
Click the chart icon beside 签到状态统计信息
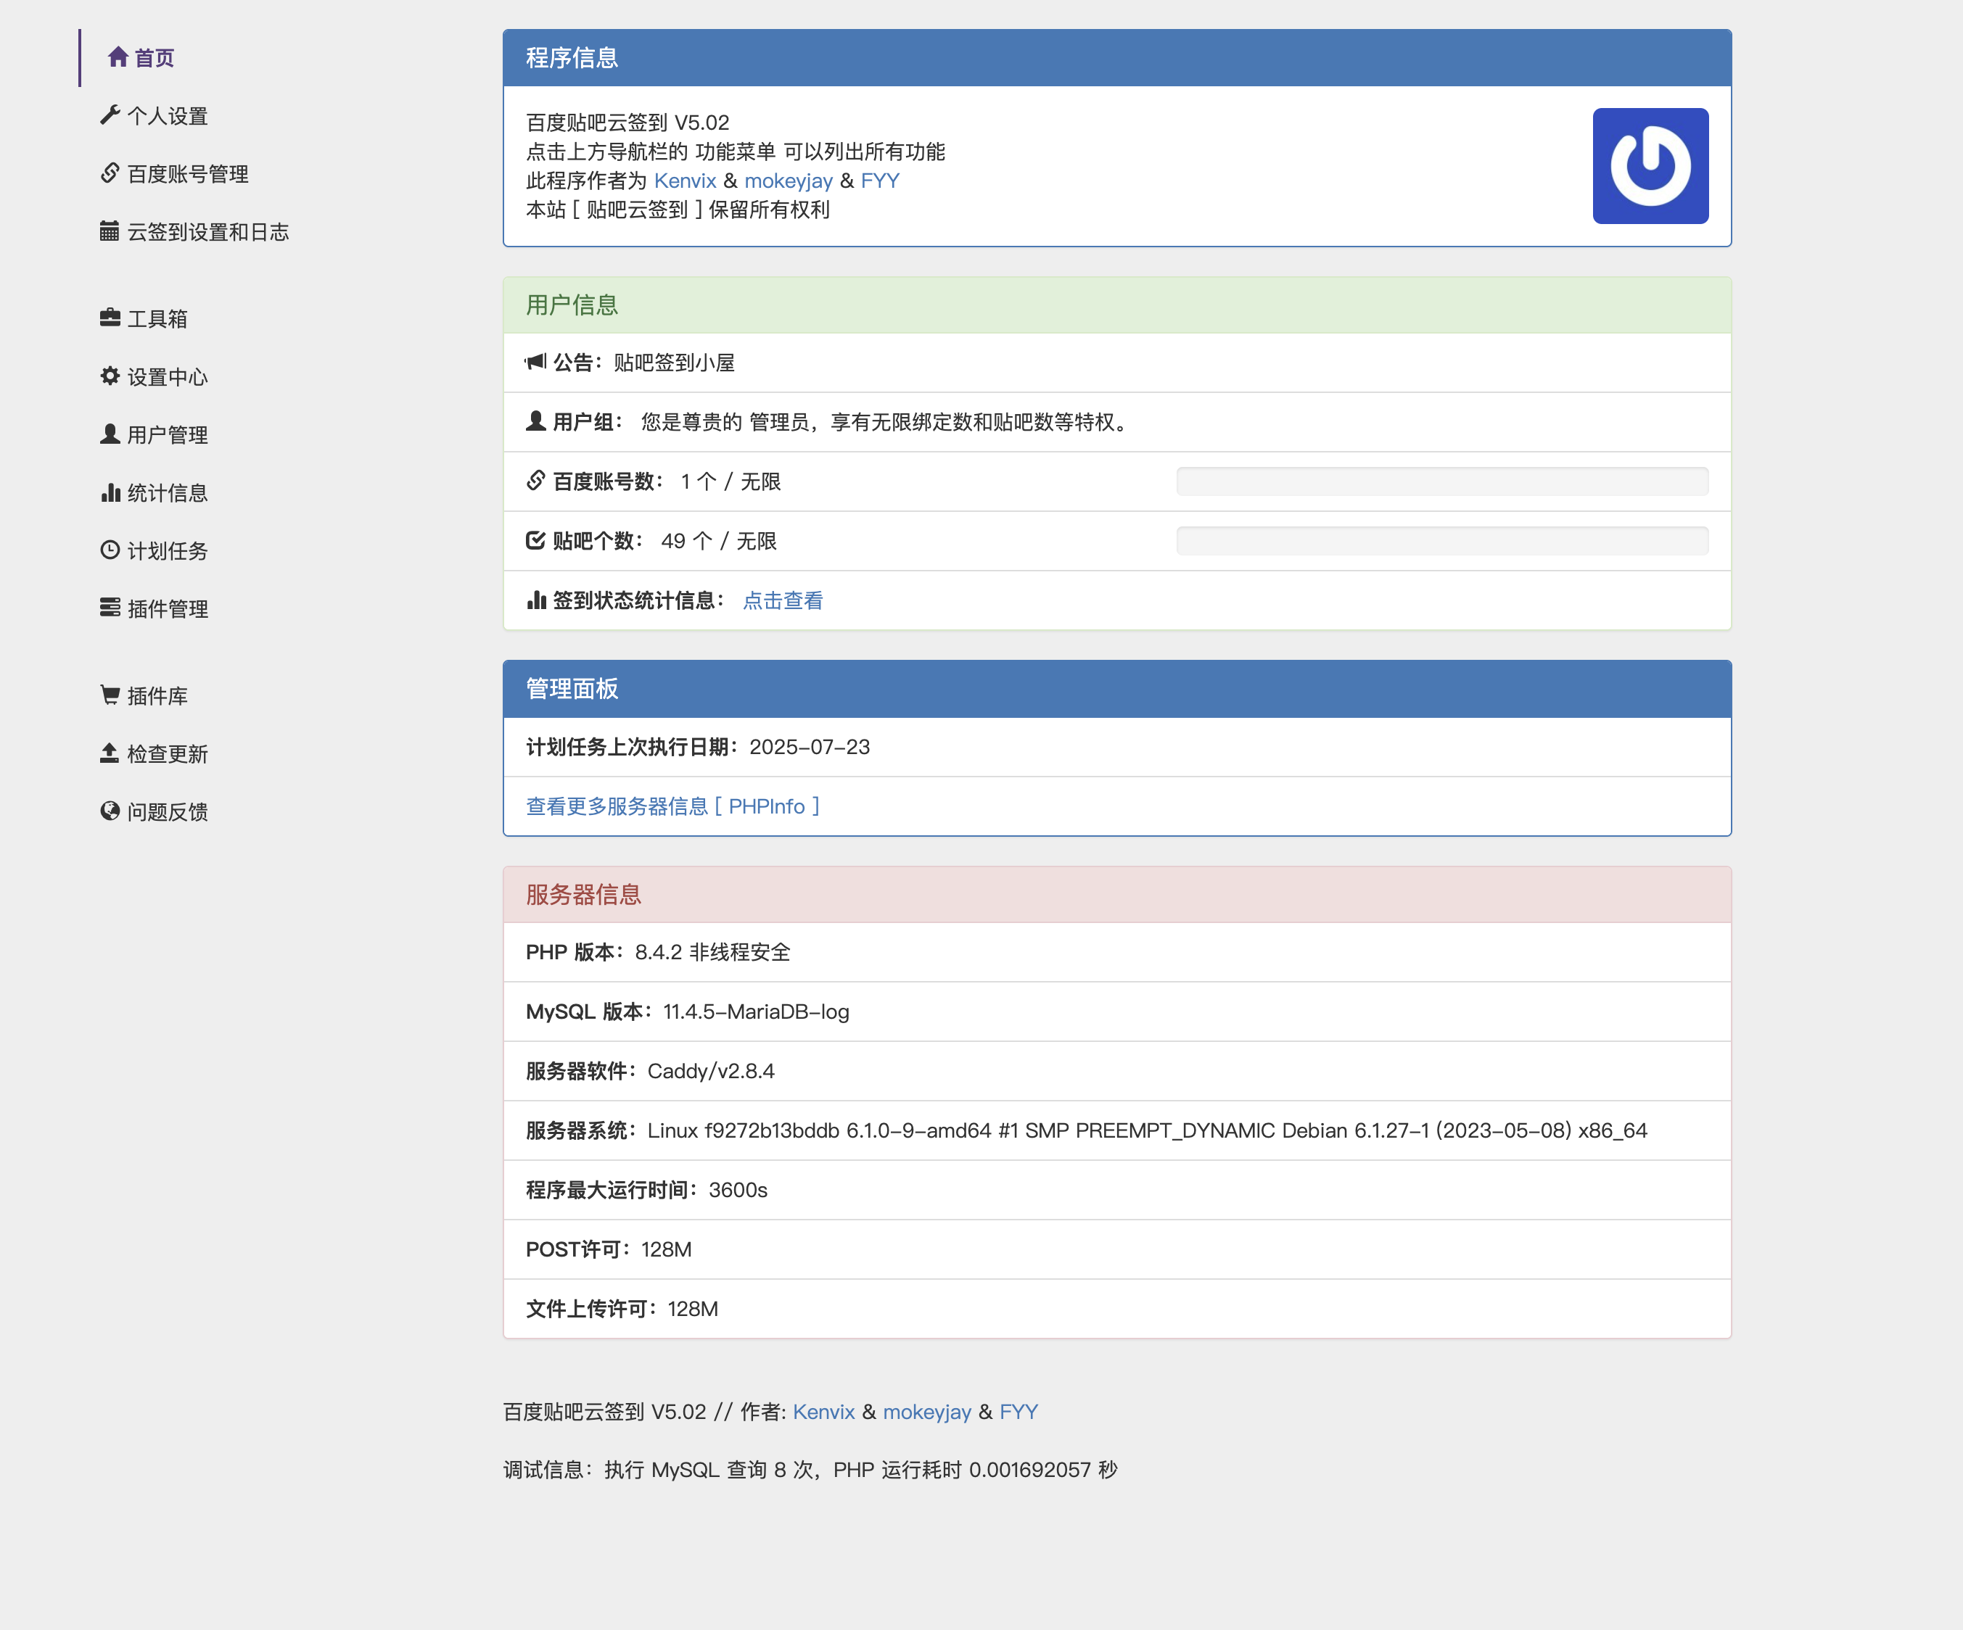[535, 600]
